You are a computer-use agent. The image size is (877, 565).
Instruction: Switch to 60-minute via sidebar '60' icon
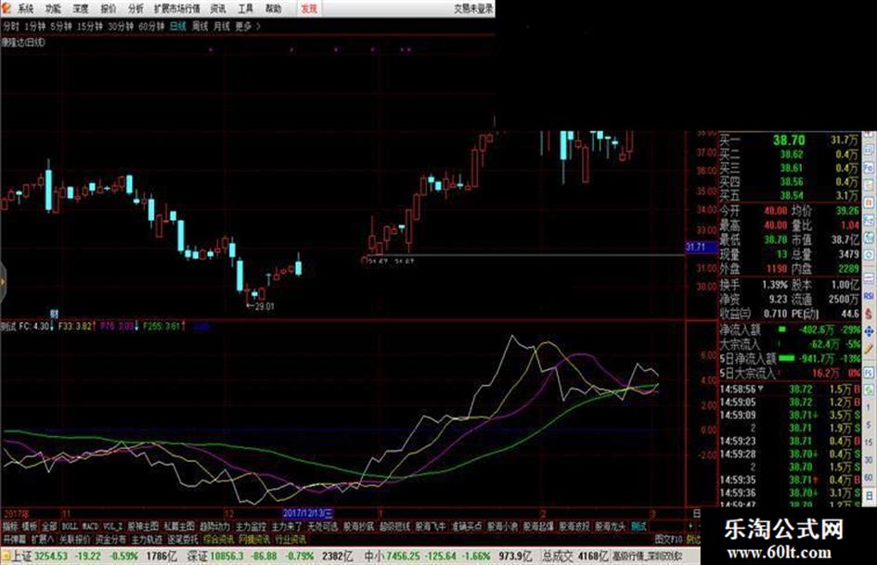point(869,477)
